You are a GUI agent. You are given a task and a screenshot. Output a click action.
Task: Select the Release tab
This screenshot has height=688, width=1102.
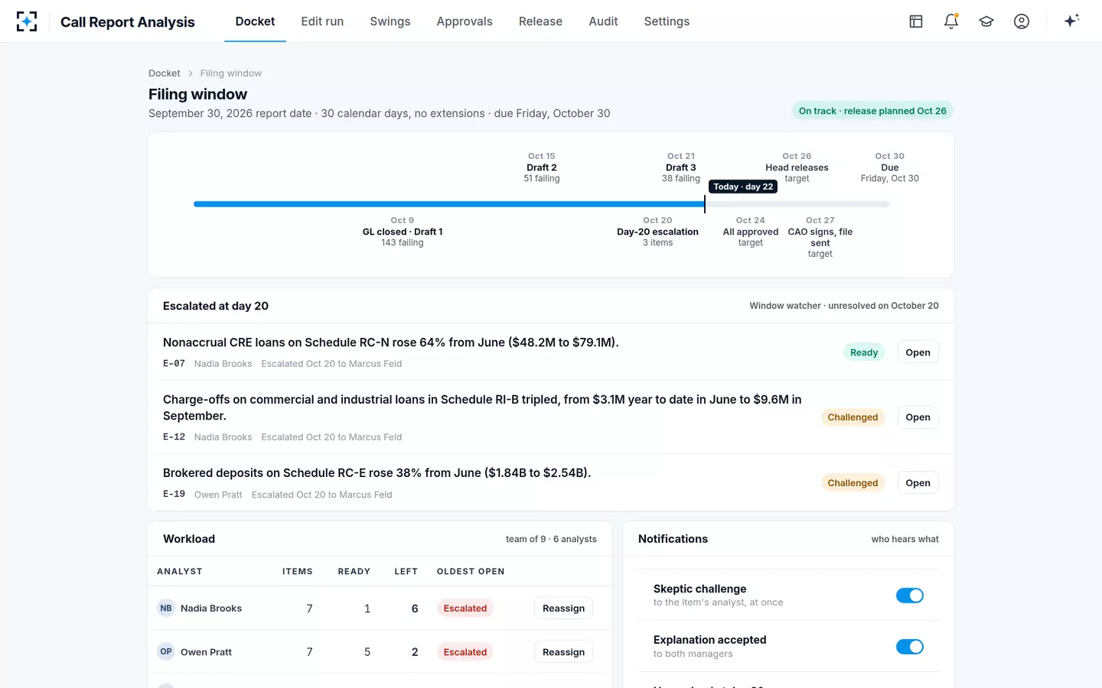click(x=540, y=21)
